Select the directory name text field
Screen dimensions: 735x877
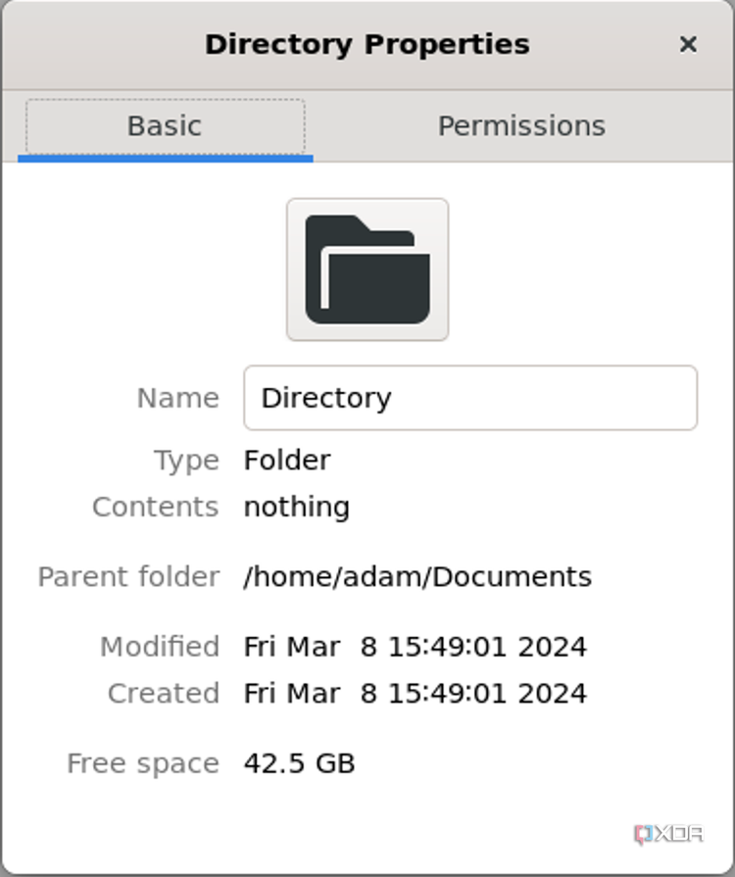pos(470,398)
